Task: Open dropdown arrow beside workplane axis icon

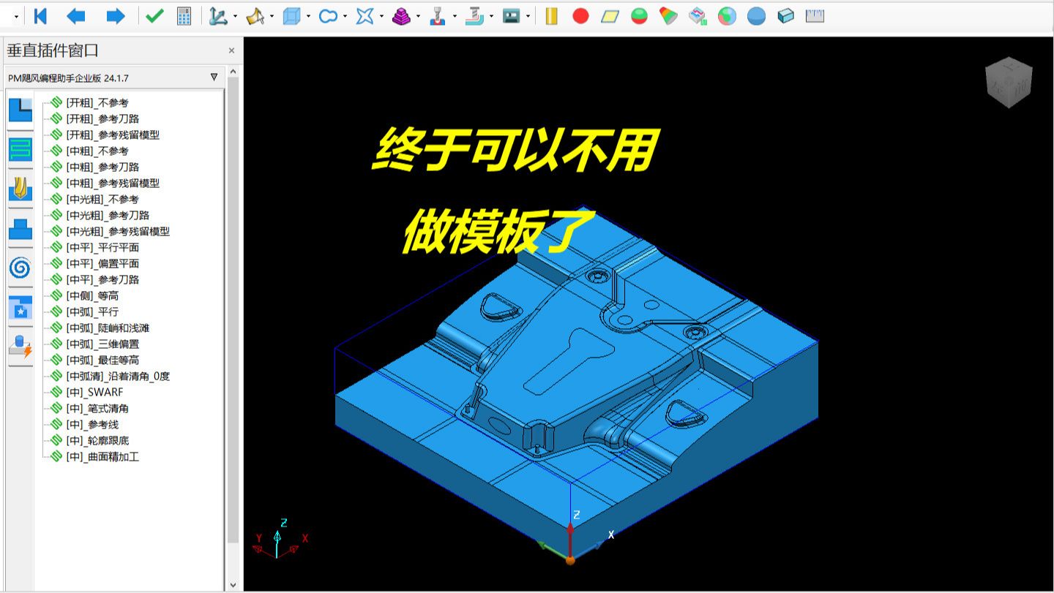Action: point(235,16)
